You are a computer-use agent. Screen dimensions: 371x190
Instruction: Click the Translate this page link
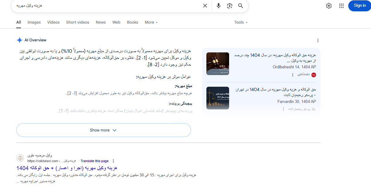click(x=95, y=161)
